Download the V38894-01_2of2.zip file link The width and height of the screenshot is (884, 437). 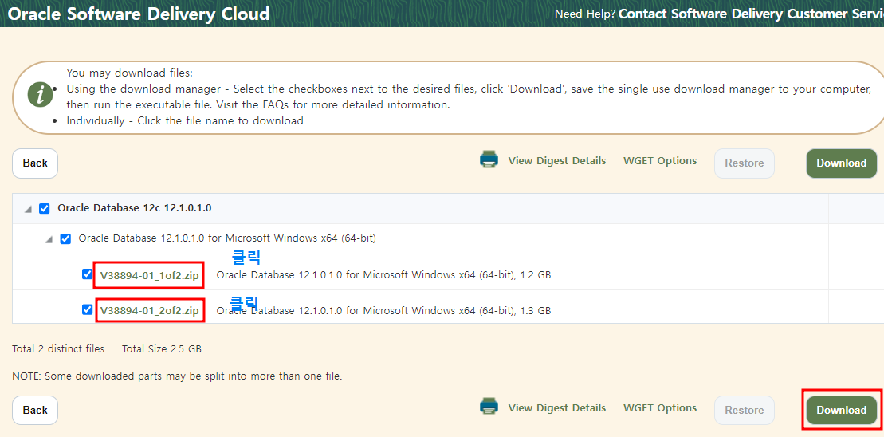149,311
